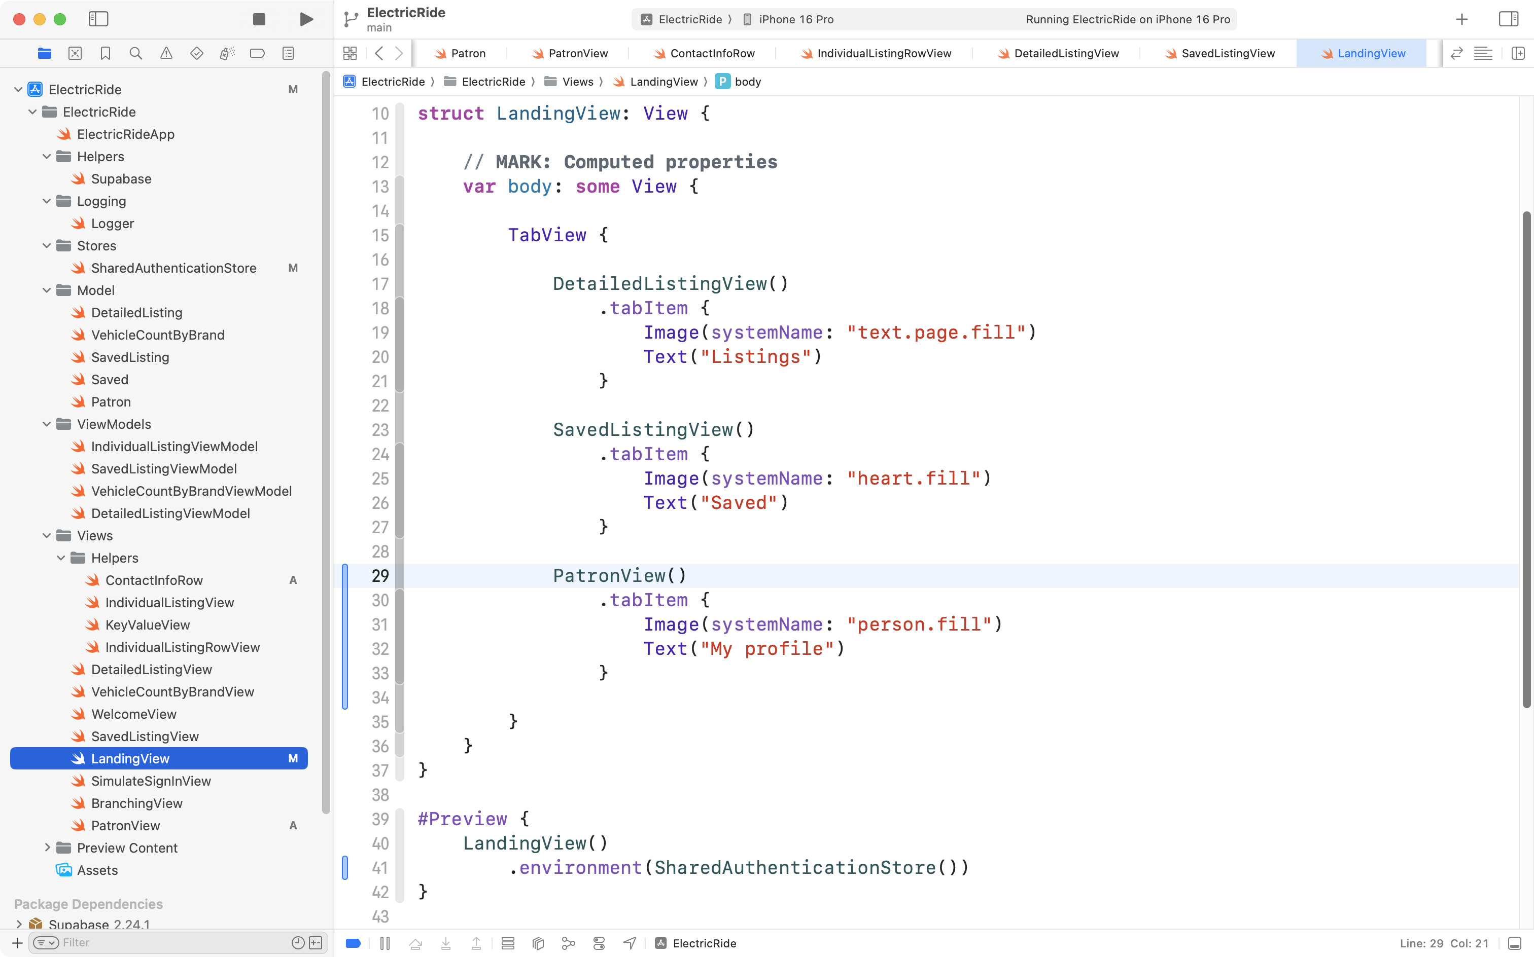Stop the running ElectricRide app
The width and height of the screenshot is (1534, 957).
[x=258, y=19]
